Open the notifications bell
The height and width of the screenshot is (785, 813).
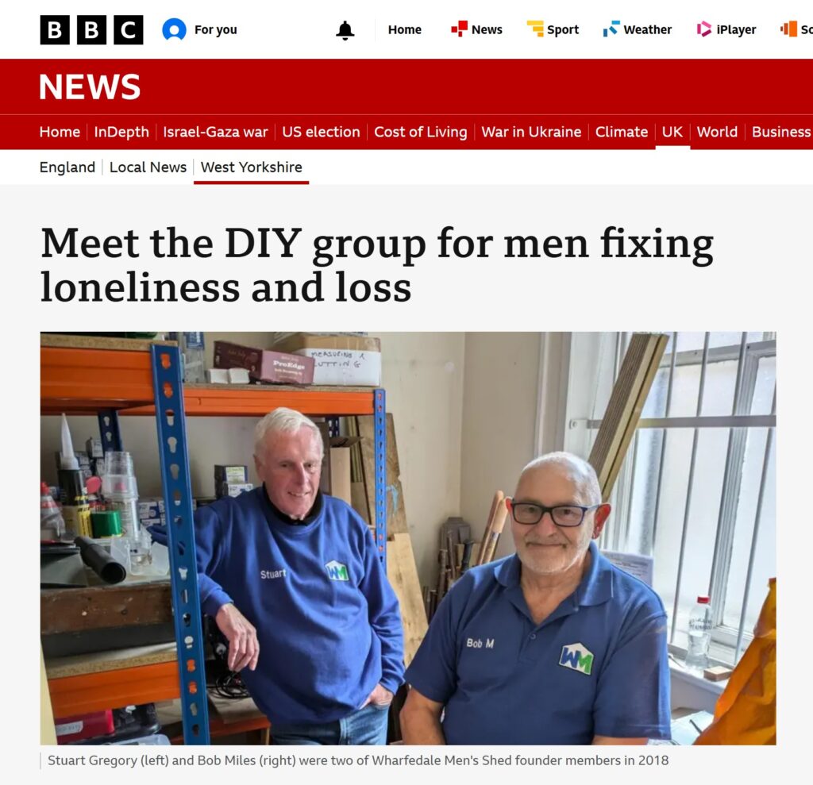pos(345,30)
